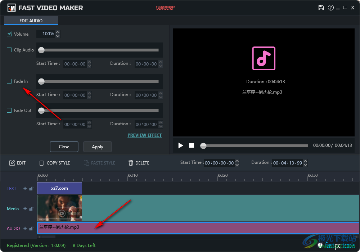Decrease Clip Audio Duration stepper
The width and height of the screenshot is (360, 252).
click(161, 66)
